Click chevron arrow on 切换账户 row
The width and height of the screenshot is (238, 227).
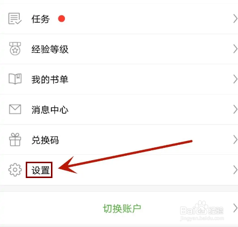pyautogui.click(x=235, y=208)
